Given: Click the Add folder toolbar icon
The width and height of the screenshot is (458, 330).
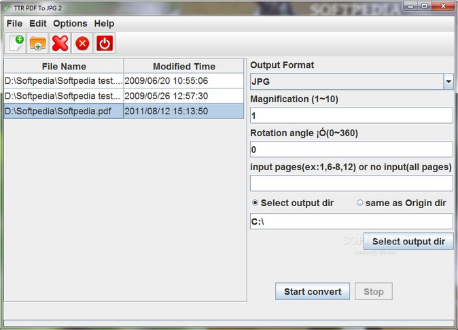Looking at the screenshot, I should [37, 44].
